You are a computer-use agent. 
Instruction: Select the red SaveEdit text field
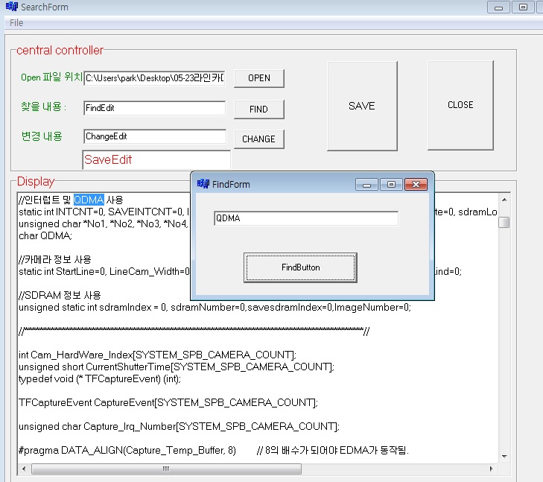click(x=156, y=159)
